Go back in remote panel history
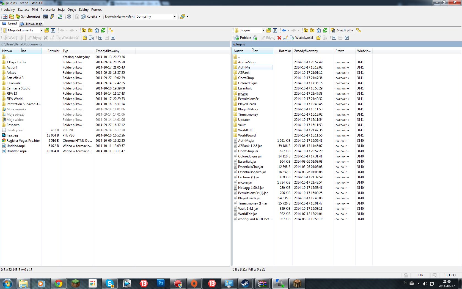This screenshot has height=289, width=462. [284, 30]
